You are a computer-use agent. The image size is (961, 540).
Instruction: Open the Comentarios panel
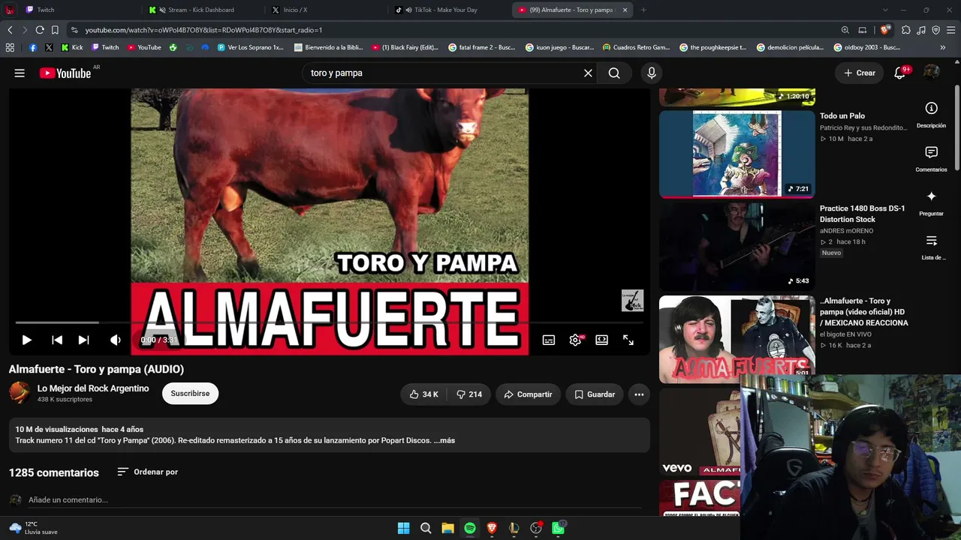click(x=931, y=158)
